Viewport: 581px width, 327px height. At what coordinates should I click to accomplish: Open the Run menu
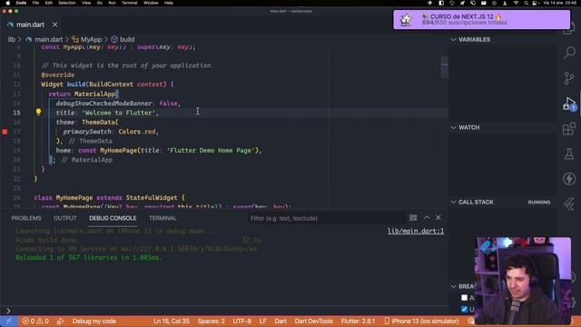(112, 3)
